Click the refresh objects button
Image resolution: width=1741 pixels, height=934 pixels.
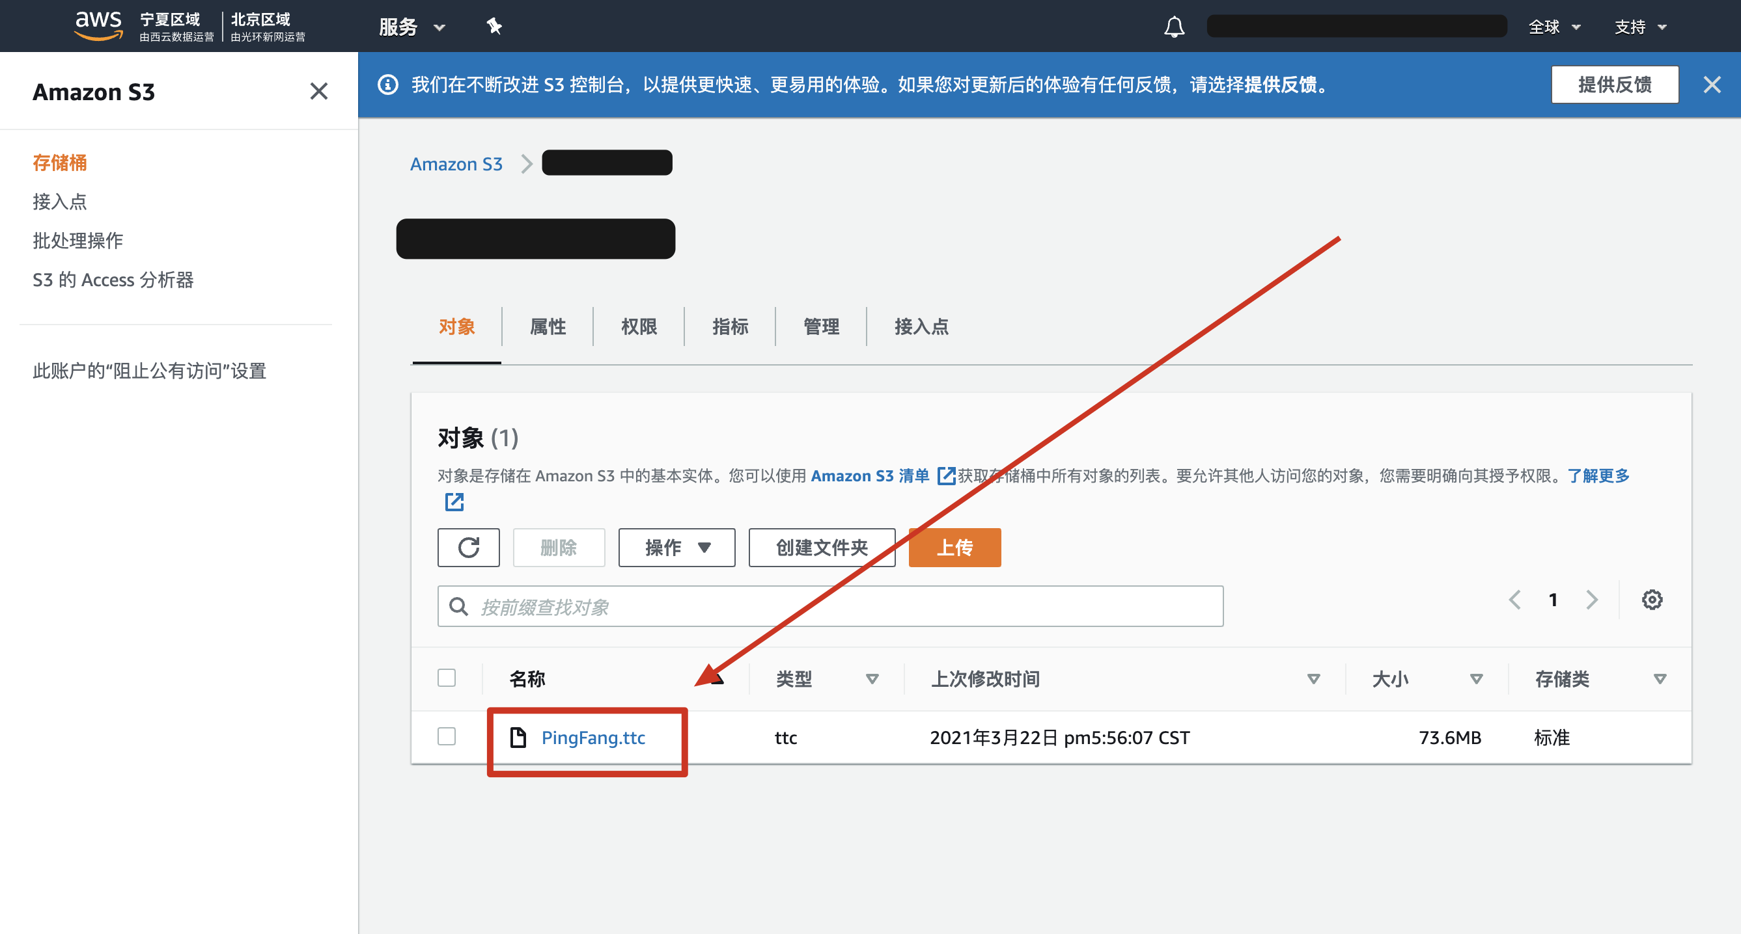[x=467, y=547]
